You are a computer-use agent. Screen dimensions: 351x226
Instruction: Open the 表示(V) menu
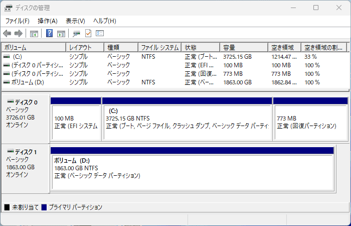tap(75, 21)
